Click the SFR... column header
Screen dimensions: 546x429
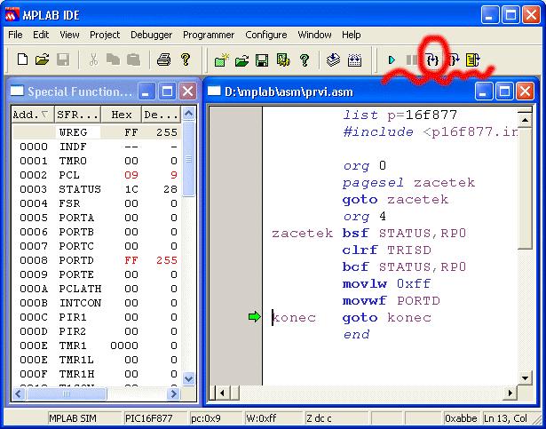[77, 115]
